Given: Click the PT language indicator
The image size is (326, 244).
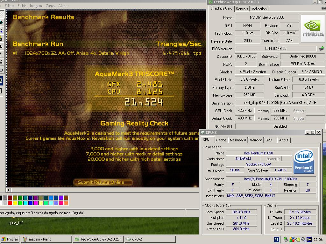Looking at the screenshot, I should [x=276, y=240].
